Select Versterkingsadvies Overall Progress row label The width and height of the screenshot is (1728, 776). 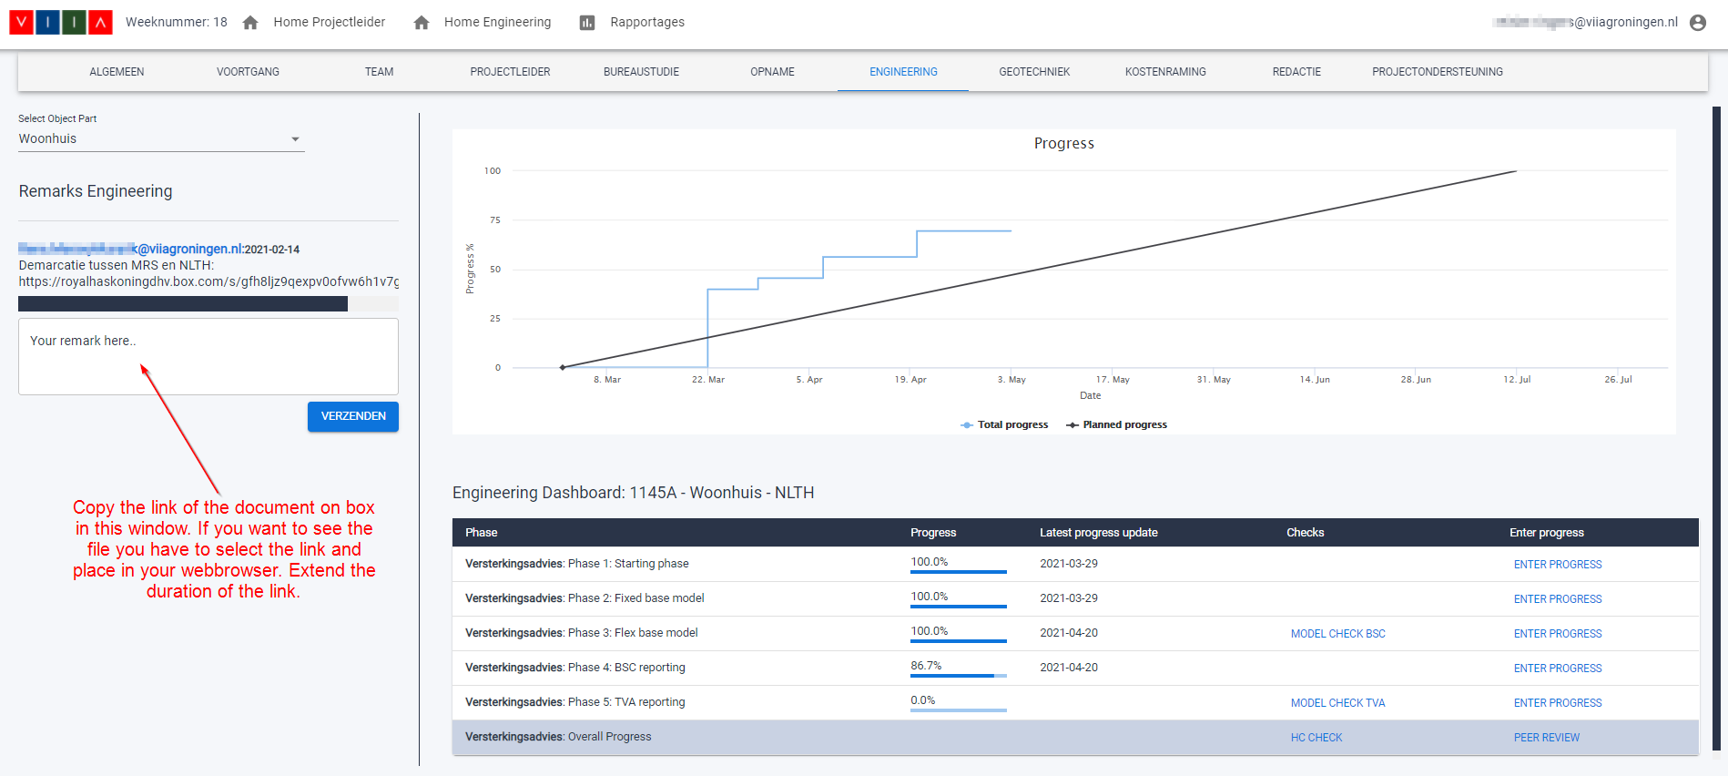point(558,737)
